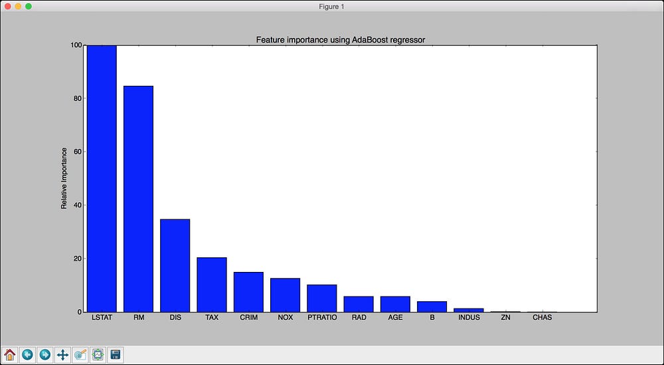This screenshot has width=664, height=365.
Task: Maximize the Figure 1 window
Action: click(x=29, y=7)
